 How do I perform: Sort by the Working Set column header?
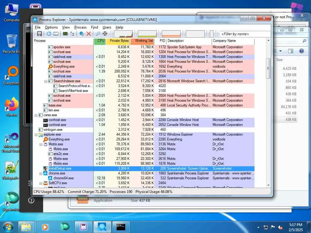click(x=142, y=41)
